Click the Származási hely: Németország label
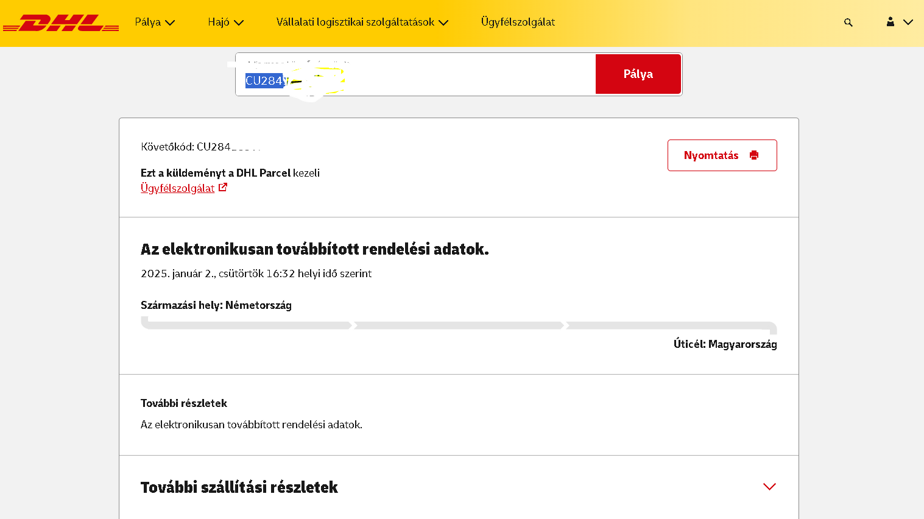Screen dimensions: 924x519 (216, 305)
